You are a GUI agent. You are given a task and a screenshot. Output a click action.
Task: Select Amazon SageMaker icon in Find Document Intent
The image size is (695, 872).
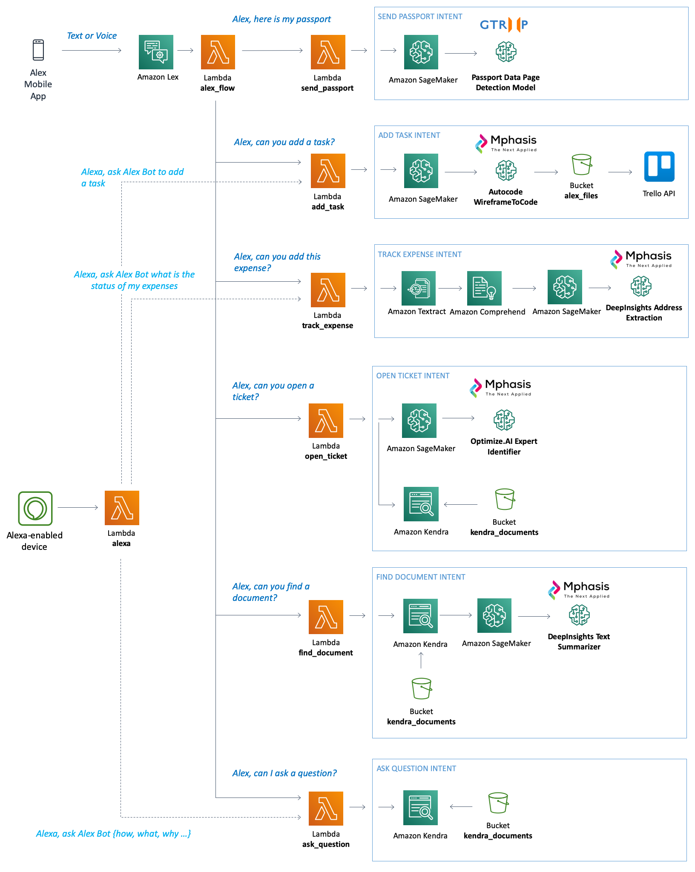coord(494,616)
